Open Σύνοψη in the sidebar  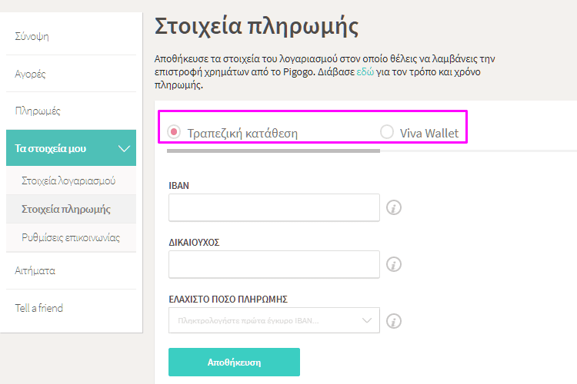(32, 36)
